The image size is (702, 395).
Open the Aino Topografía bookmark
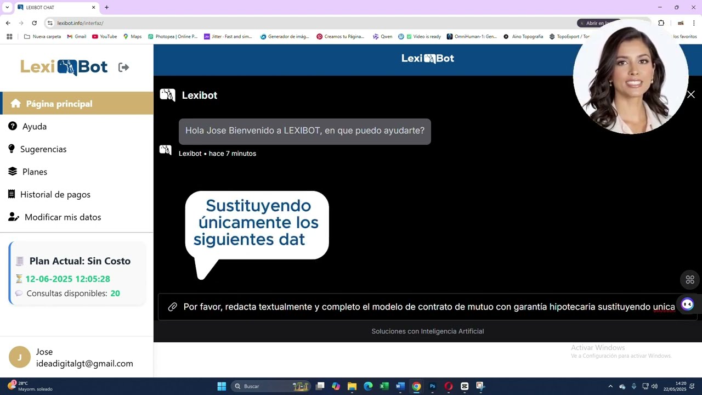point(523,37)
